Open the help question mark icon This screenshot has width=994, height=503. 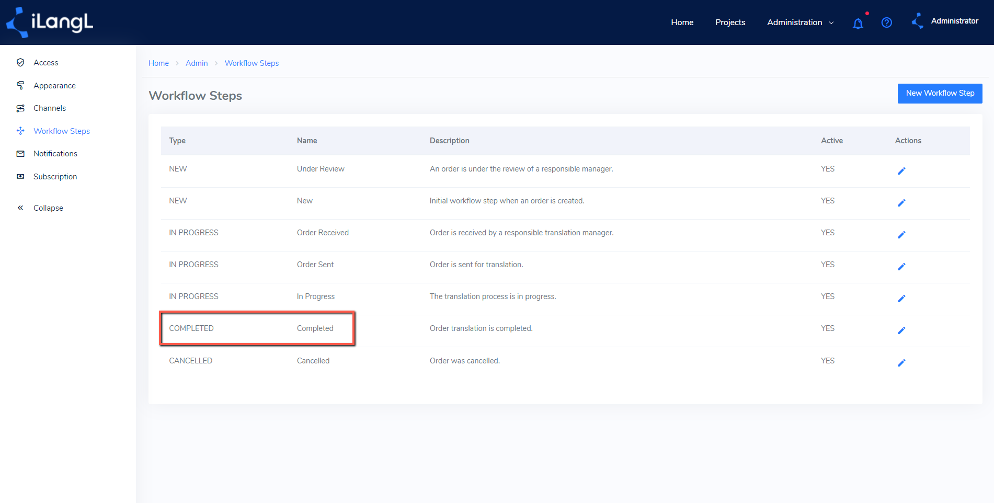(x=887, y=22)
